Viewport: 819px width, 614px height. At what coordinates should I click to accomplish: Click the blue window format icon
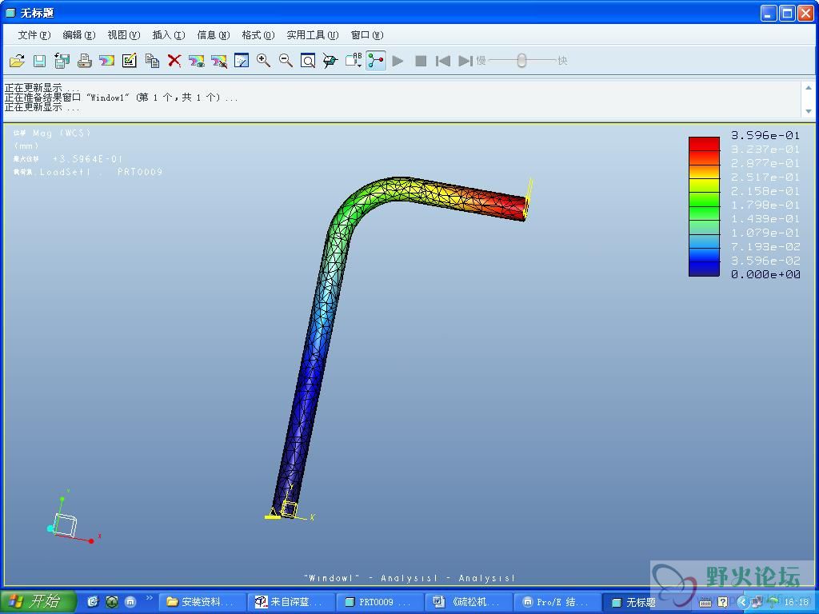click(x=242, y=61)
